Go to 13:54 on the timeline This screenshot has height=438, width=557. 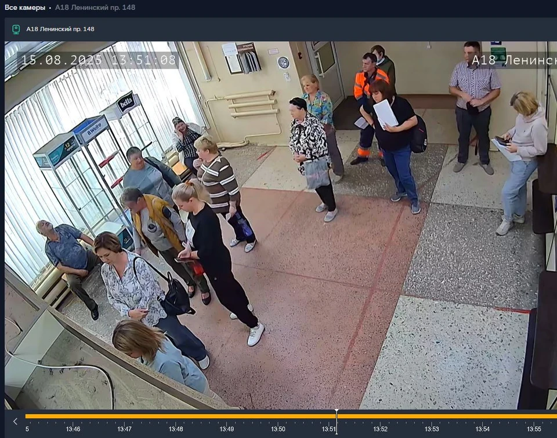(x=482, y=429)
